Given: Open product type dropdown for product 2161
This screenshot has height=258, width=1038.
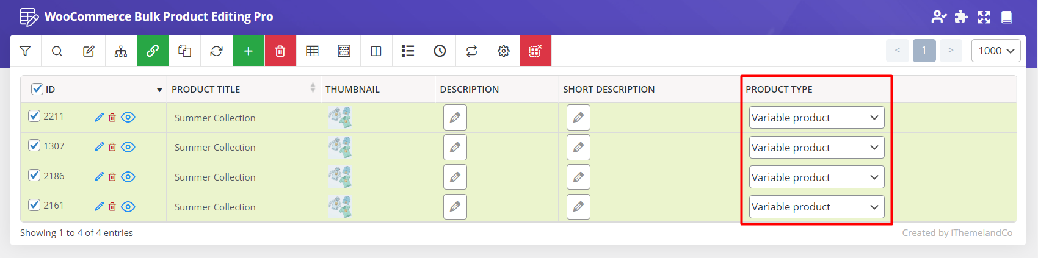Looking at the screenshot, I should point(816,207).
